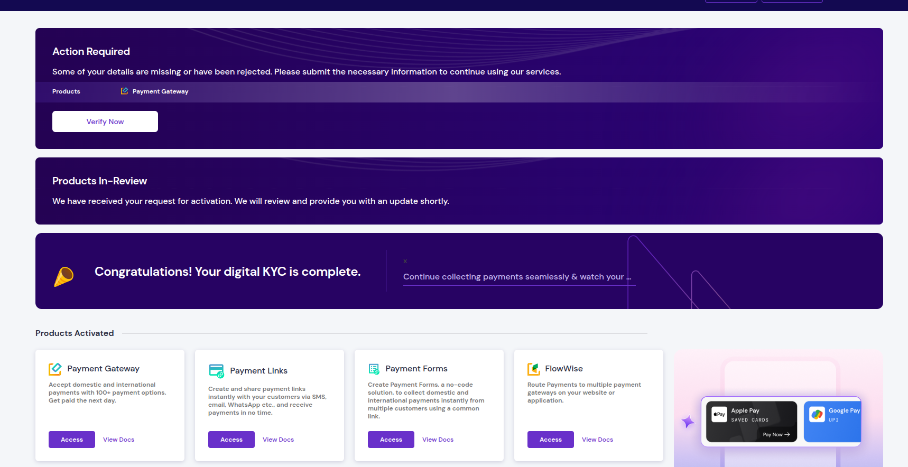Click the Payment Gateway label in Action Required
This screenshot has width=908, height=467.
pos(161,91)
